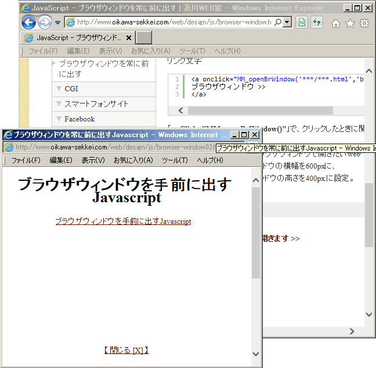Open 表示(V) menu in the popup window
The width and height of the screenshot is (376, 368).
point(93,160)
